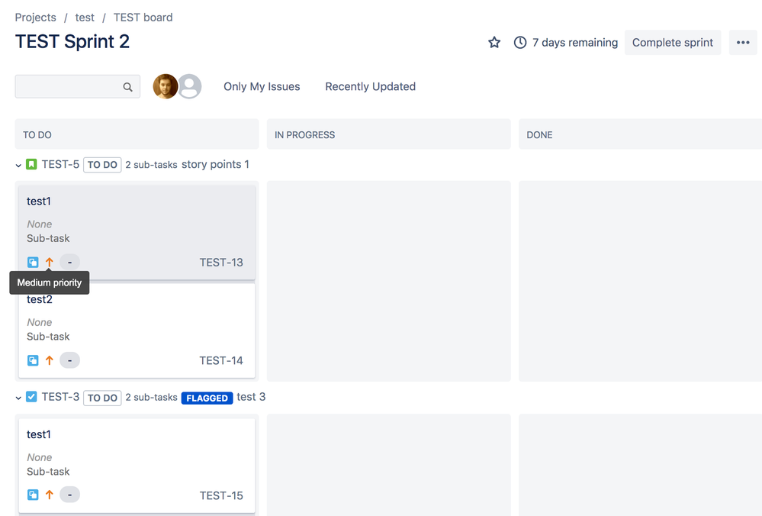Click the magnifier icon in the search box

point(127,86)
